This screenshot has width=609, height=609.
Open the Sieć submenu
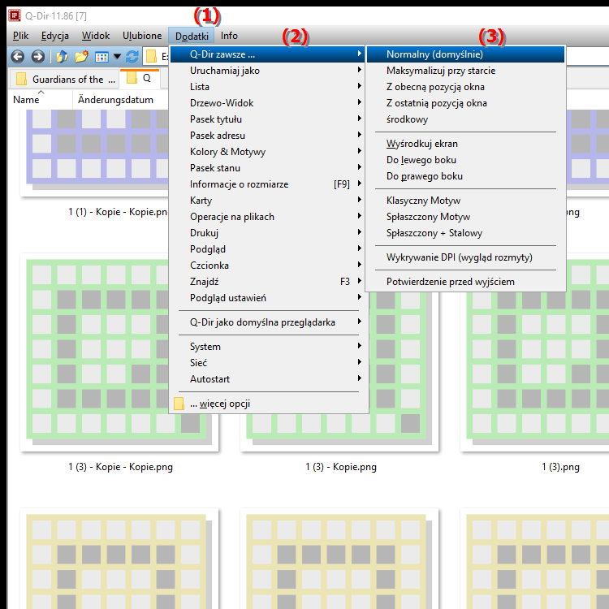(267, 363)
